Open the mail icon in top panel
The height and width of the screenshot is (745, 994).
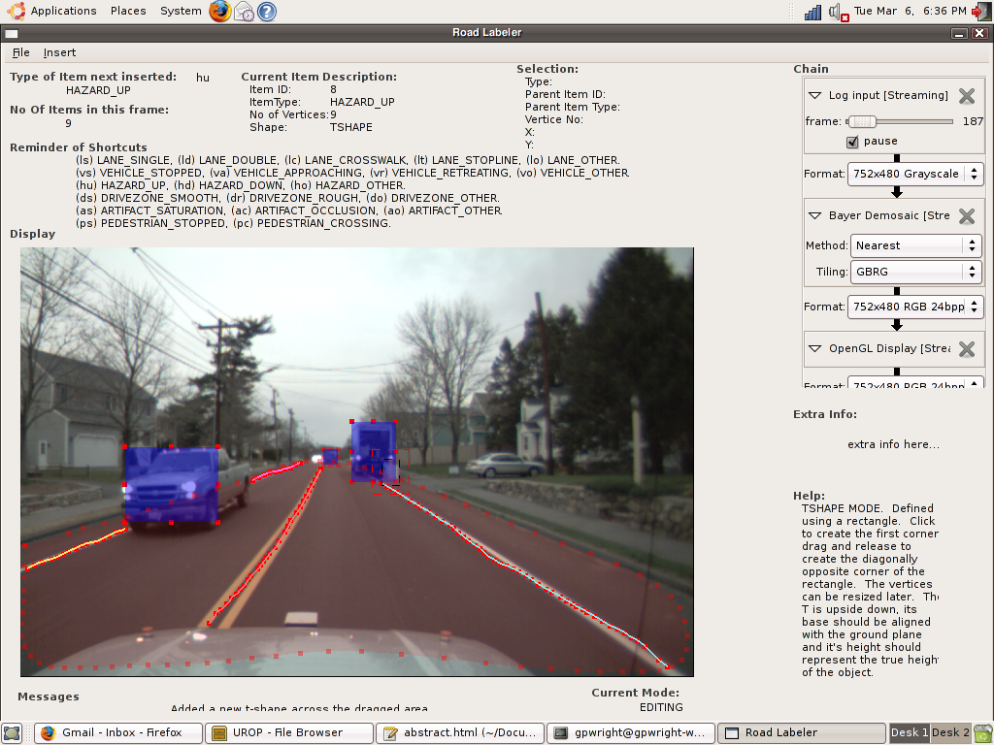244,12
